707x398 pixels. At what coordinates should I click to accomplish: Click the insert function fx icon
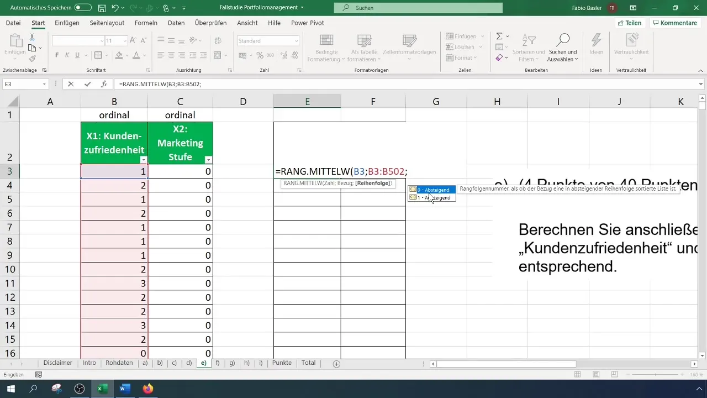(x=104, y=84)
